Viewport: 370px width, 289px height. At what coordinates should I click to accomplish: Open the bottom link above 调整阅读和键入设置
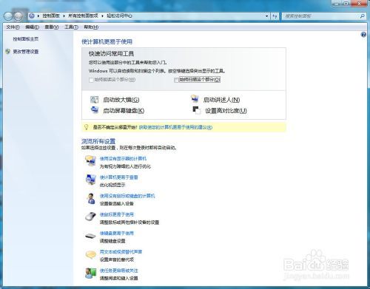118,271
